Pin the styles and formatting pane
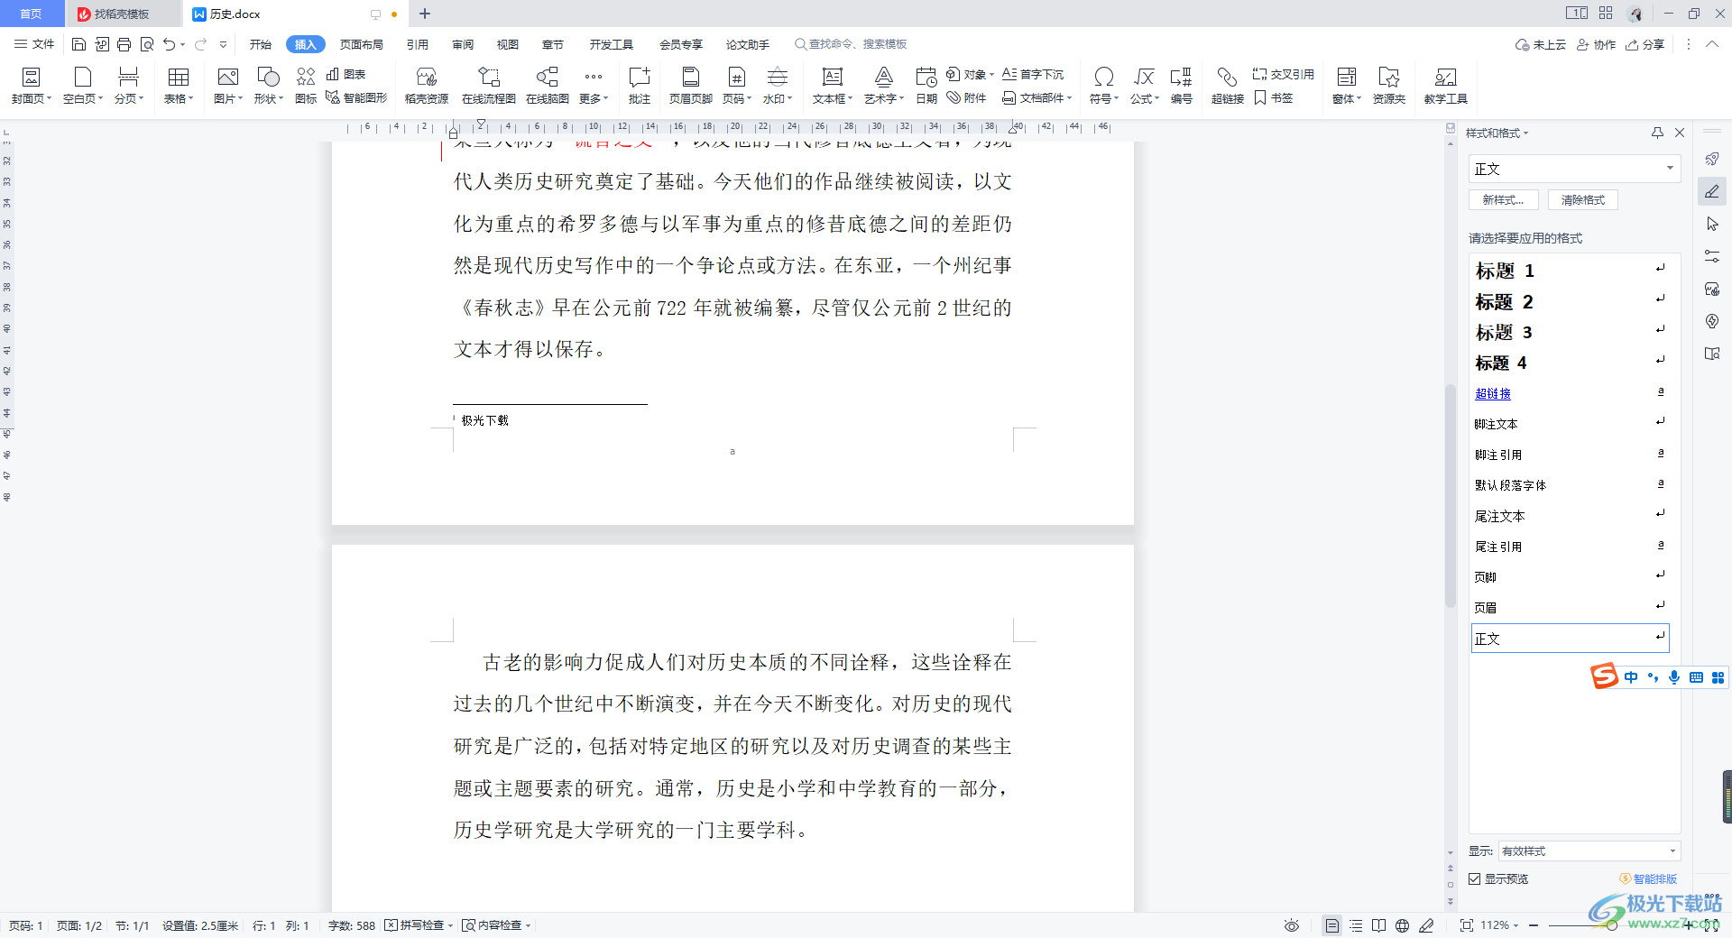 click(x=1657, y=133)
